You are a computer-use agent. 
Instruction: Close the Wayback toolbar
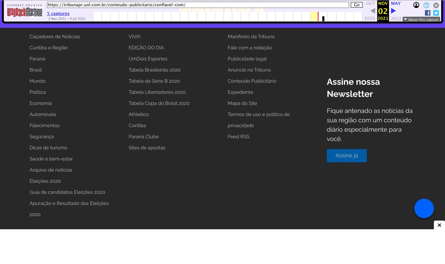436,5
